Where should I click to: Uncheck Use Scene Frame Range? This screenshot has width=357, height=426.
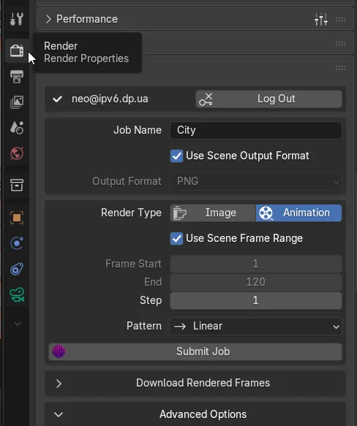point(176,238)
